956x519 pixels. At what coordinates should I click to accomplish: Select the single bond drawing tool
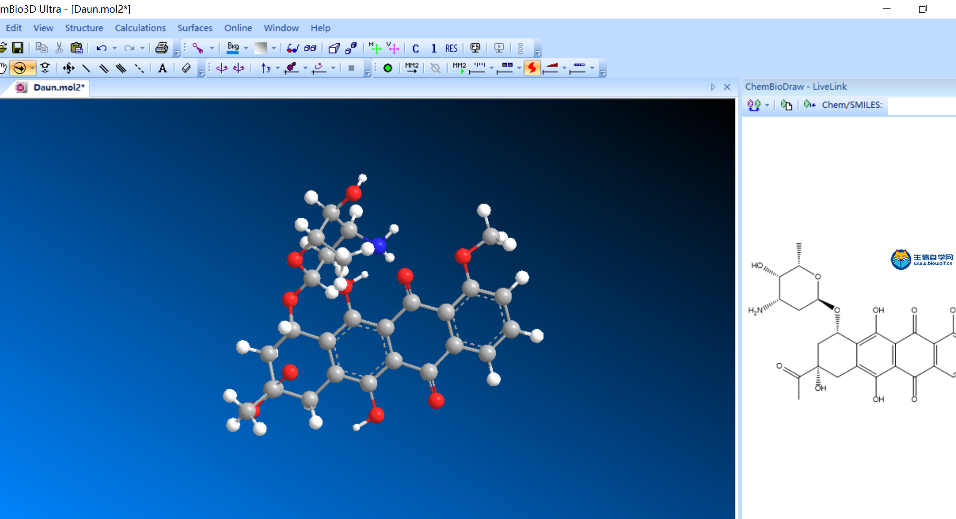point(86,68)
